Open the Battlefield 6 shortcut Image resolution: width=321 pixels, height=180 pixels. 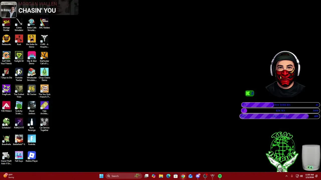[x=19, y=140]
